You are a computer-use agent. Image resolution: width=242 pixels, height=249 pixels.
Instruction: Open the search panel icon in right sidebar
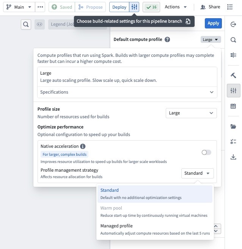(233, 40)
